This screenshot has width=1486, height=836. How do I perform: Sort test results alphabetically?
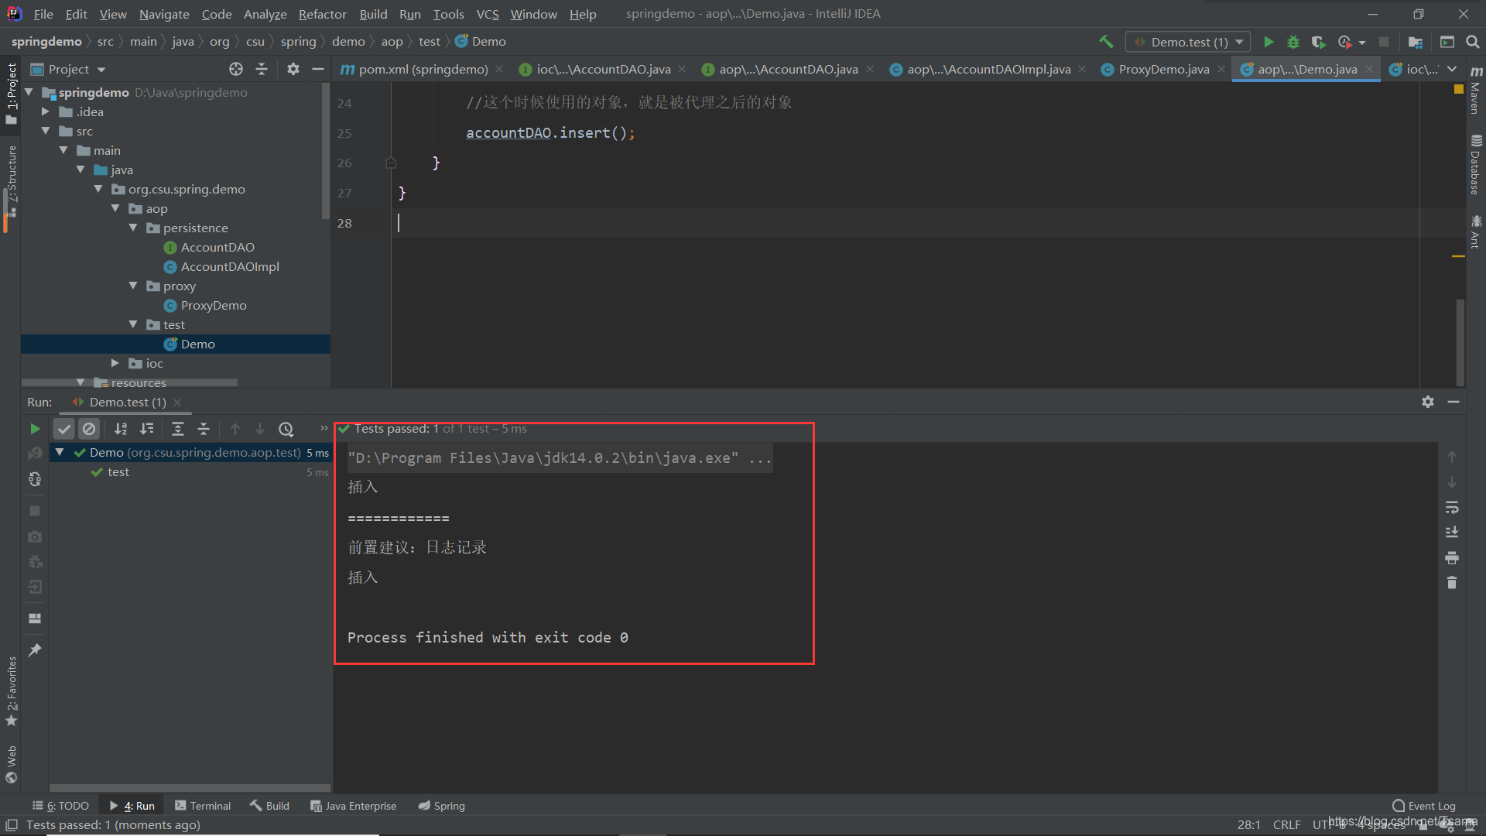121,429
